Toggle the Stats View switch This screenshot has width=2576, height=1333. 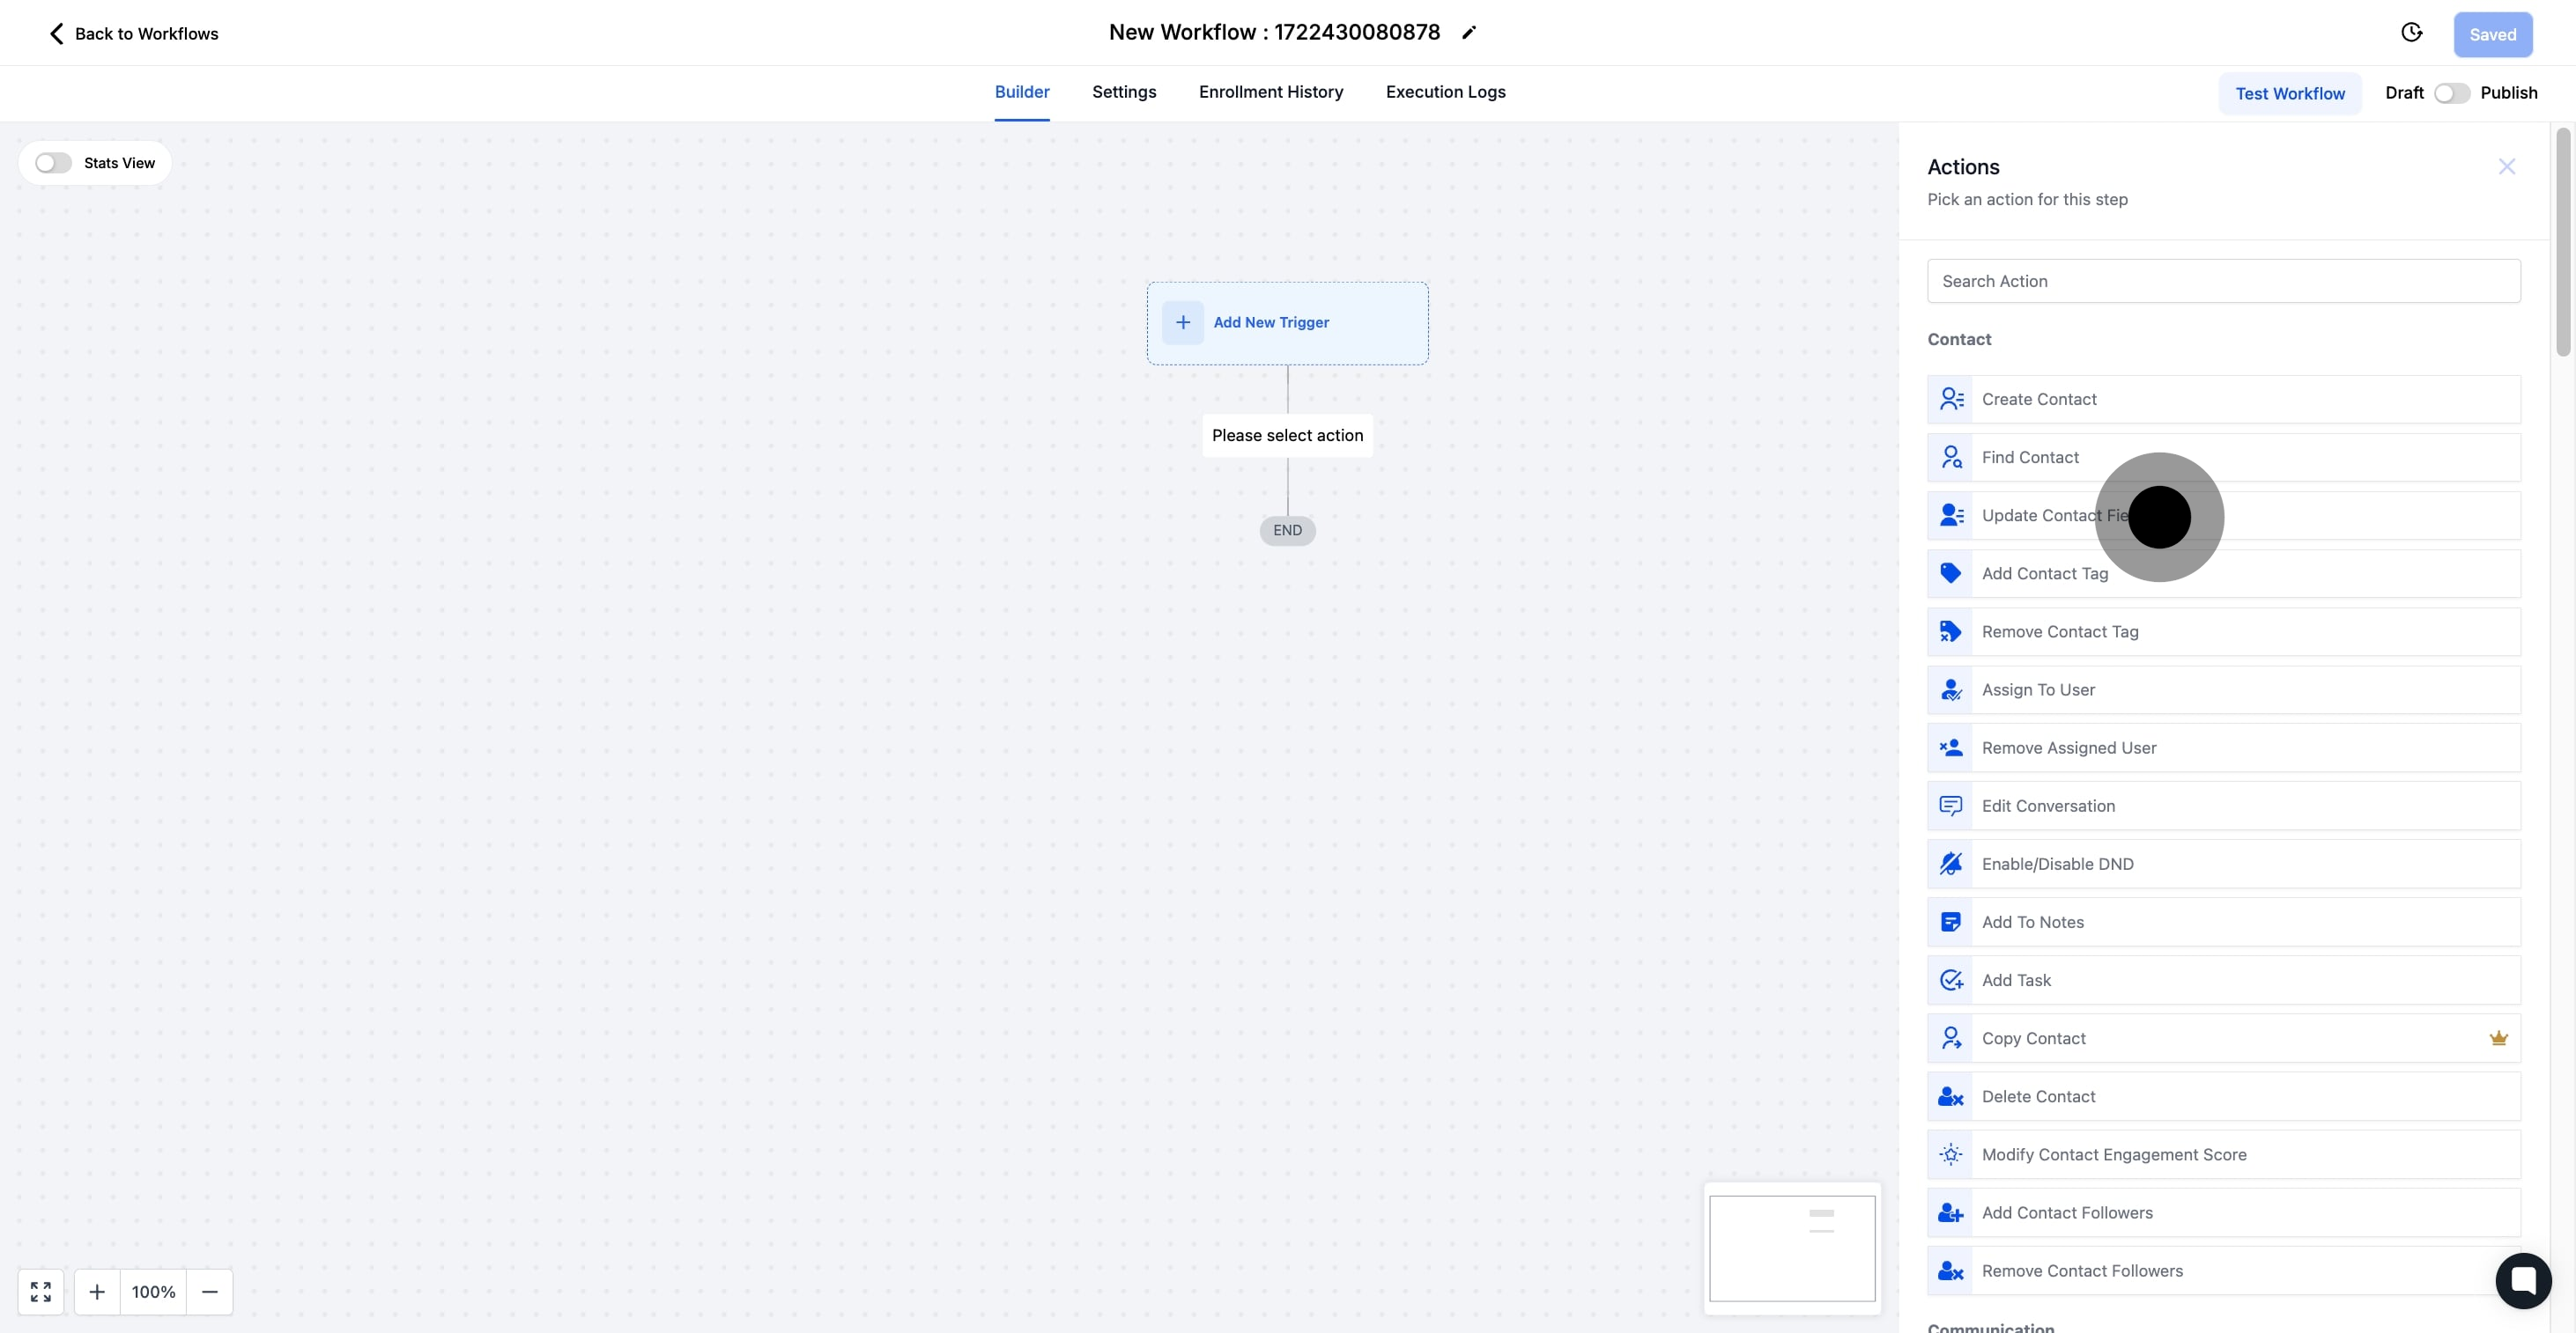pyautogui.click(x=53, y=162)
